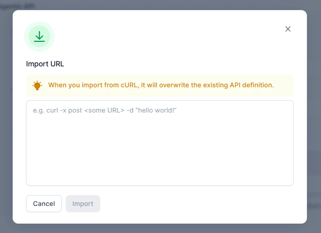Click the bulb icon next to the overwrite warning
The width and height of the screenshot is (321, 233).
pos(37,85)
